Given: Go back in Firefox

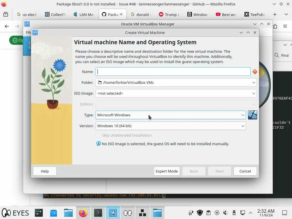Looking at the screenshot, I should point(7,26).
